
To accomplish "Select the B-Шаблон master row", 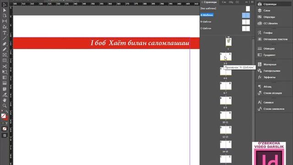I will pos(225,22).
